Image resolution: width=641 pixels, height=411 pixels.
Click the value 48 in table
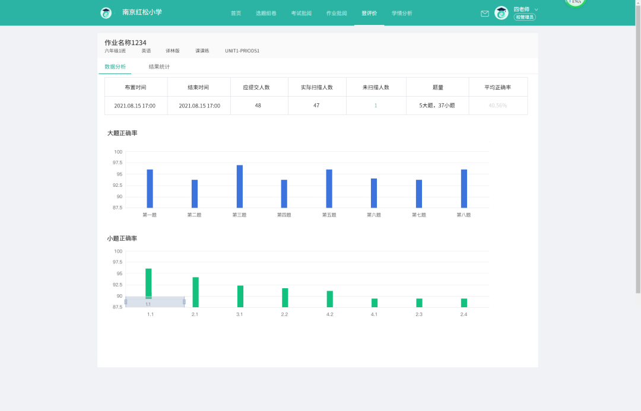(x=258, y=106)
